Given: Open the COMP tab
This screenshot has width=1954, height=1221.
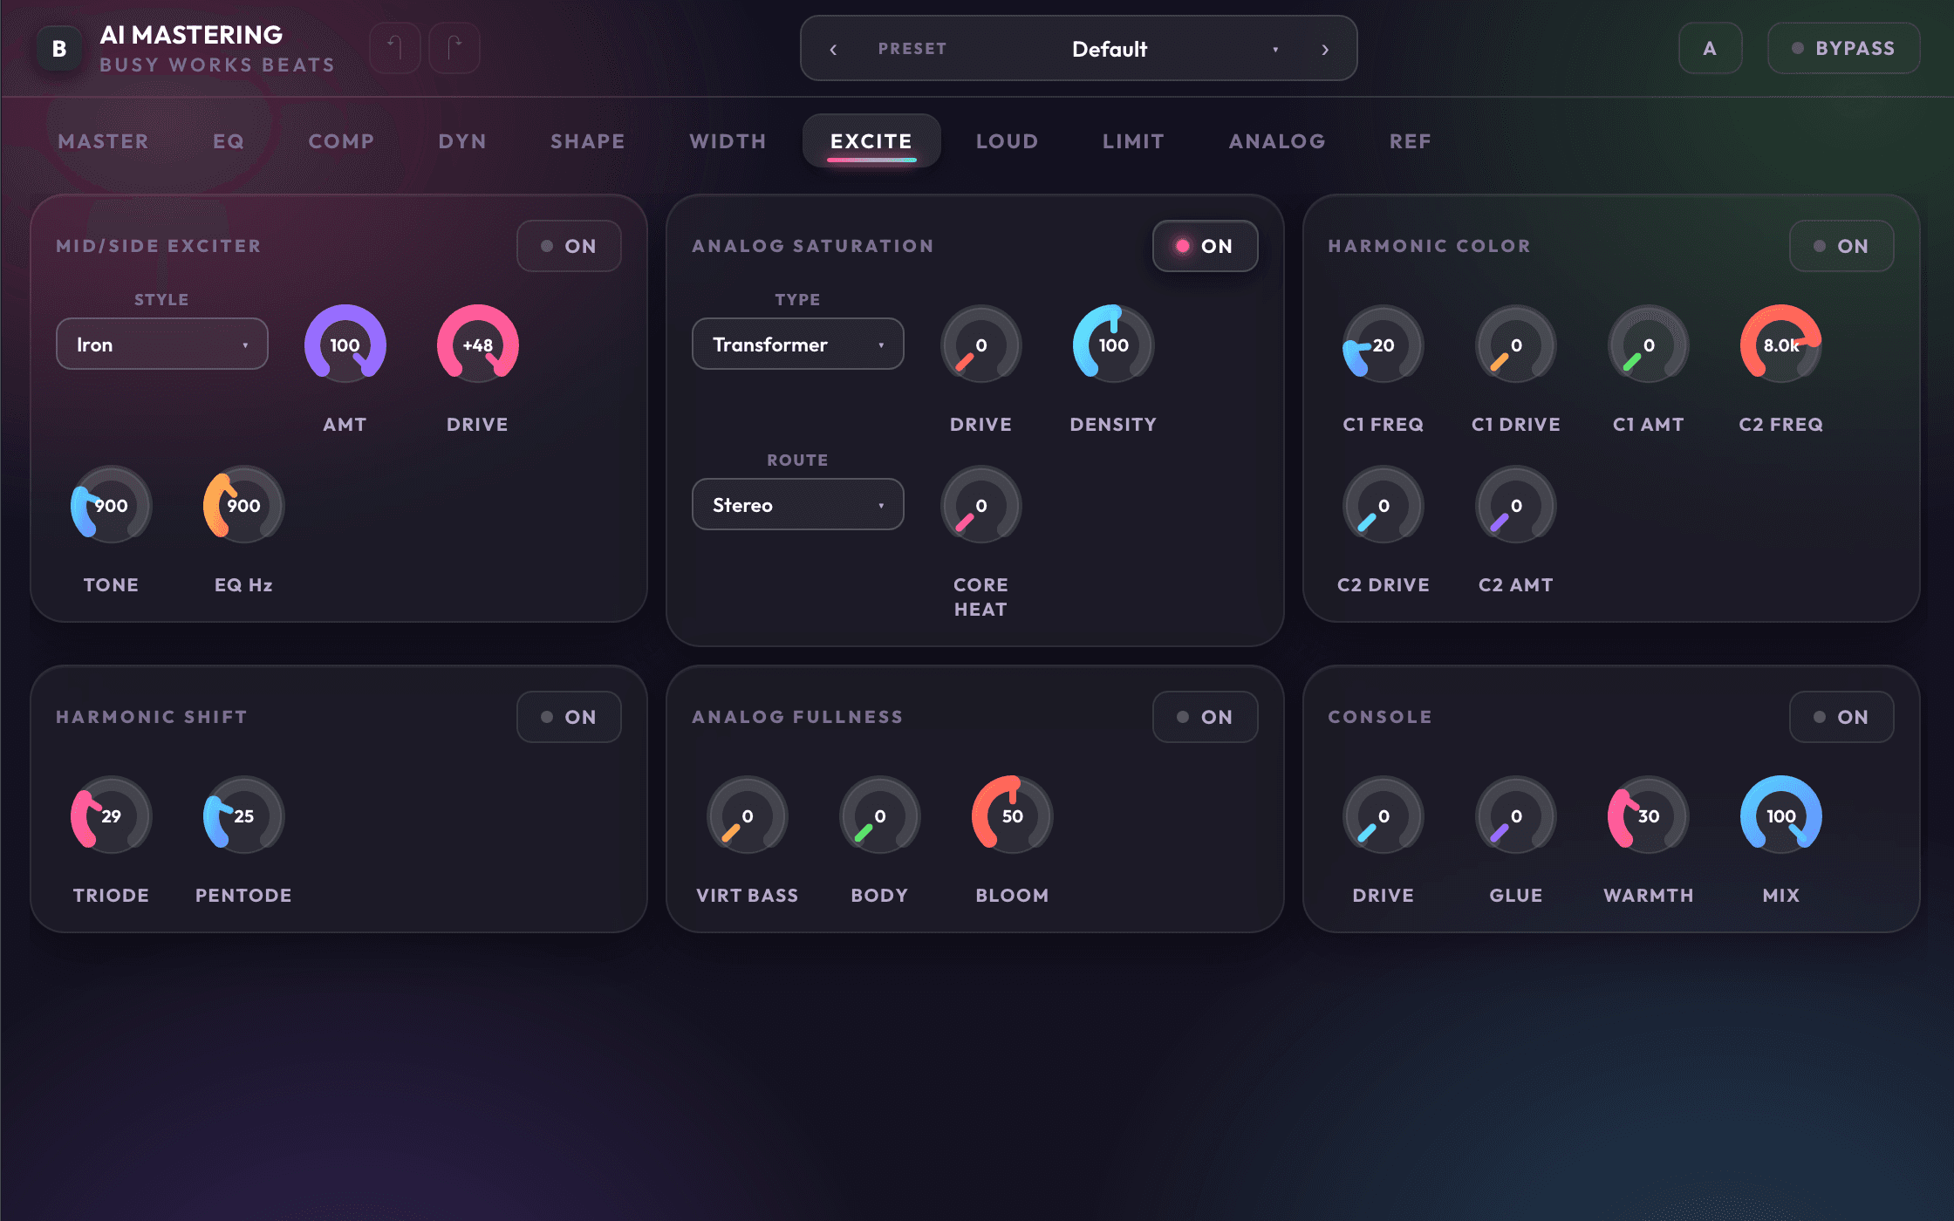Looking at the screenshot, I should [341, 141].
